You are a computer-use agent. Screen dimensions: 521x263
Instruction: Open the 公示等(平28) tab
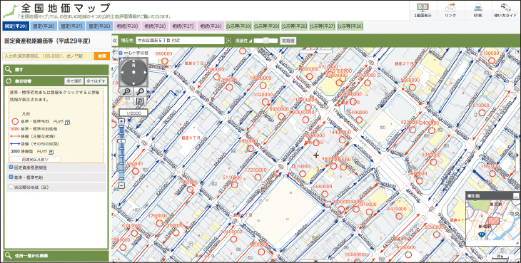click(294, 26)
